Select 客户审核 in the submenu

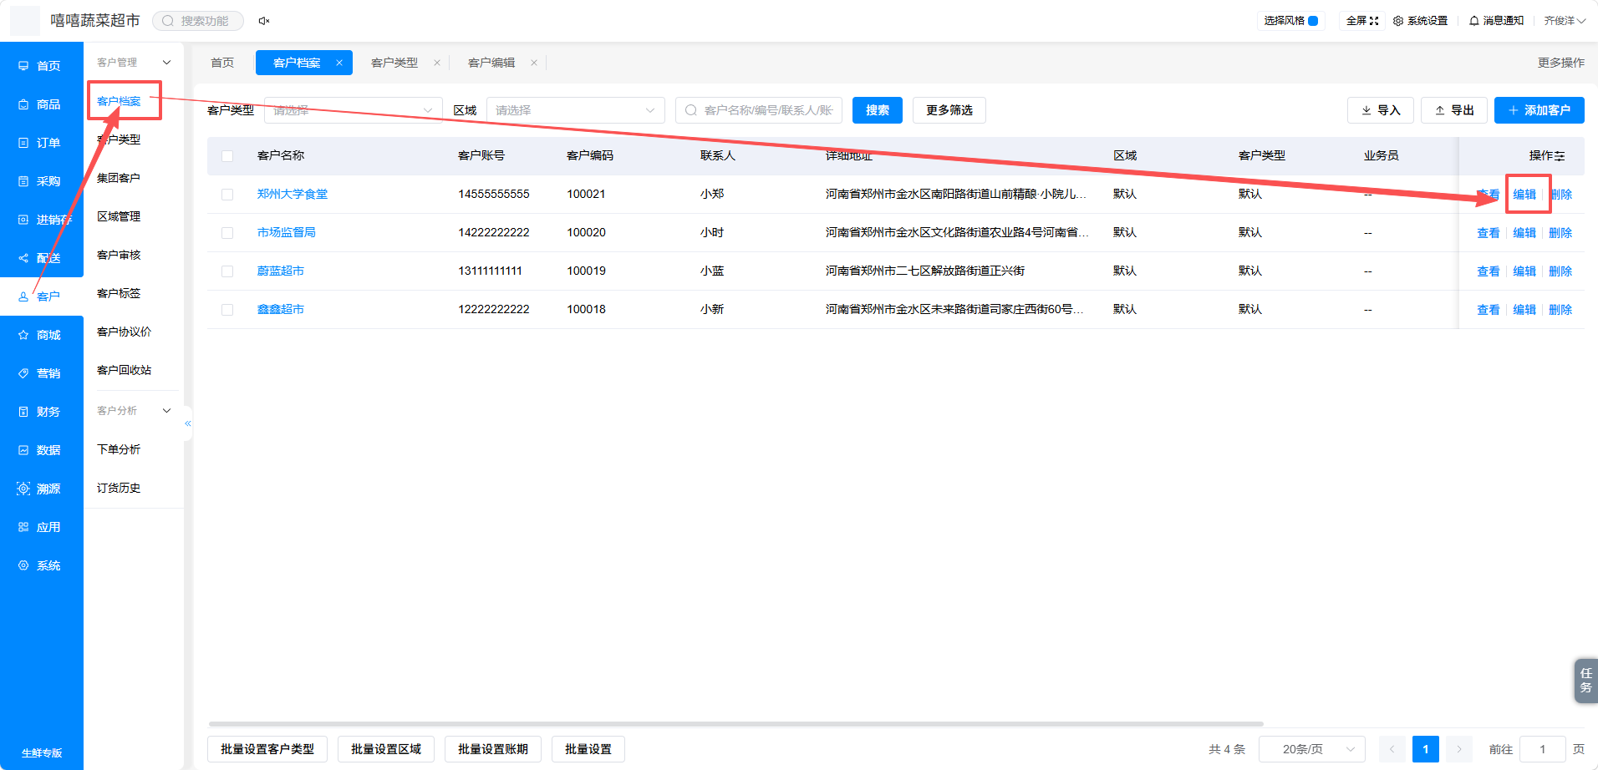(x=119, y=255)
